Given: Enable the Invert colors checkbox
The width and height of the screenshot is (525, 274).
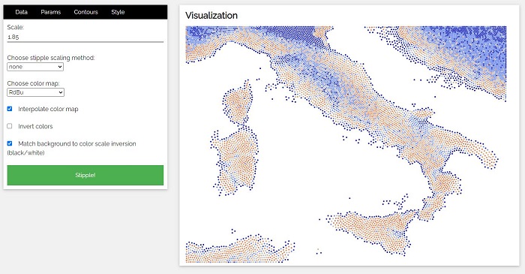Looking at the screenshot, I should click(x=10, y=126).
